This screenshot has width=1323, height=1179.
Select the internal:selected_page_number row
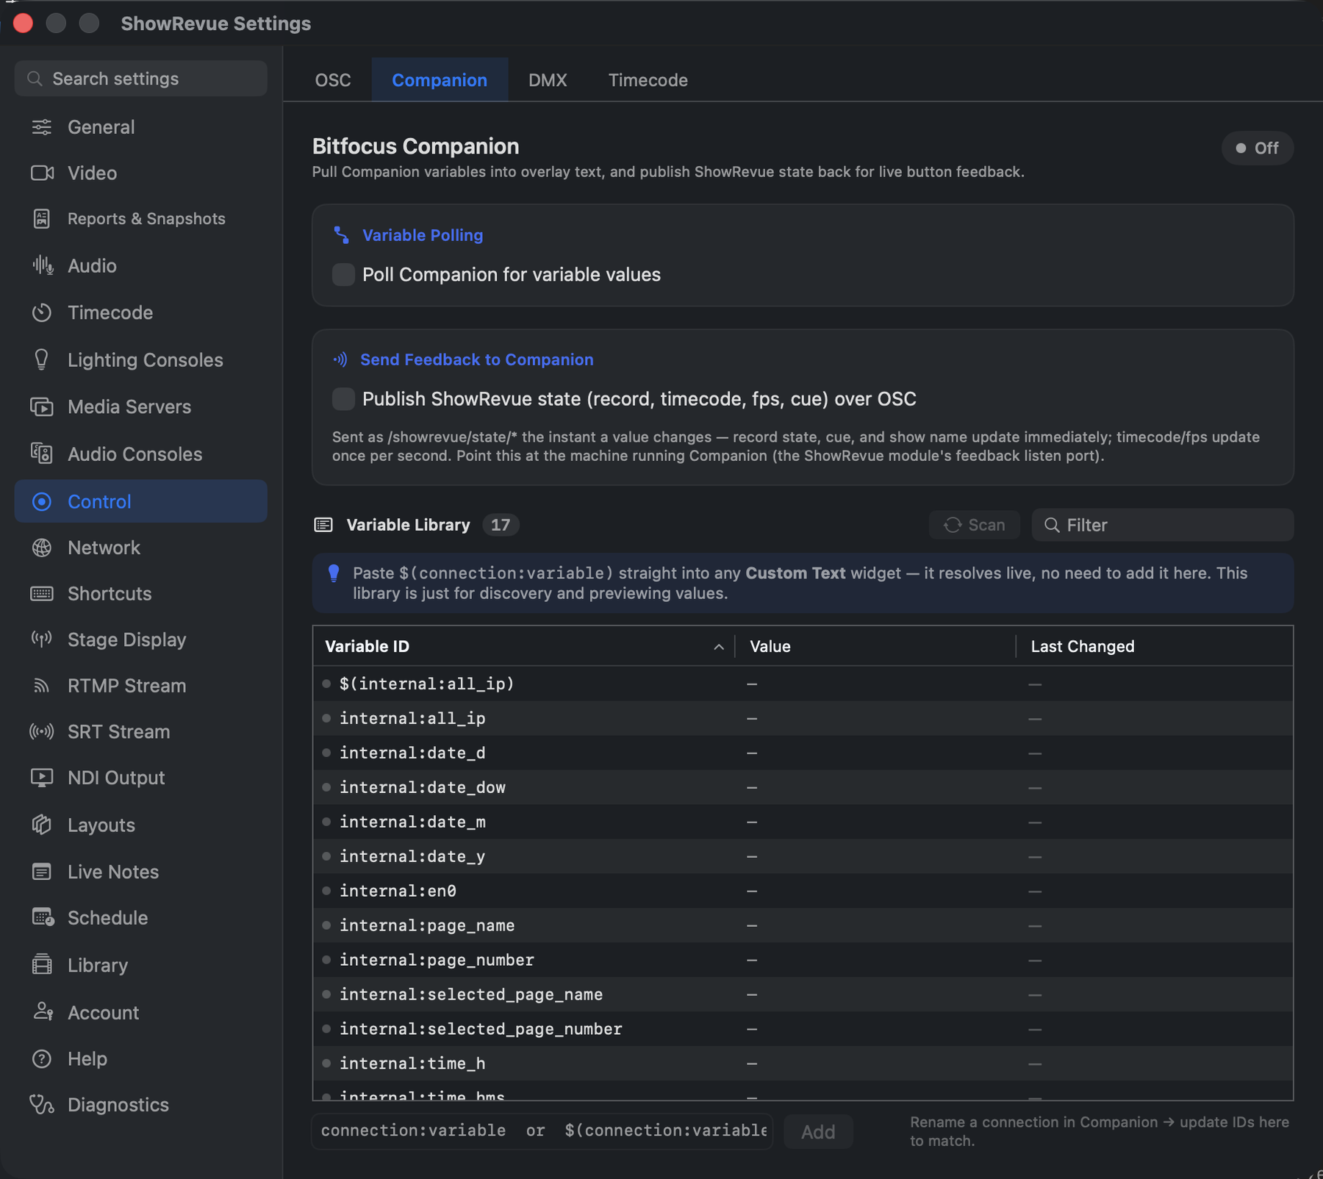pos(803,1030)
